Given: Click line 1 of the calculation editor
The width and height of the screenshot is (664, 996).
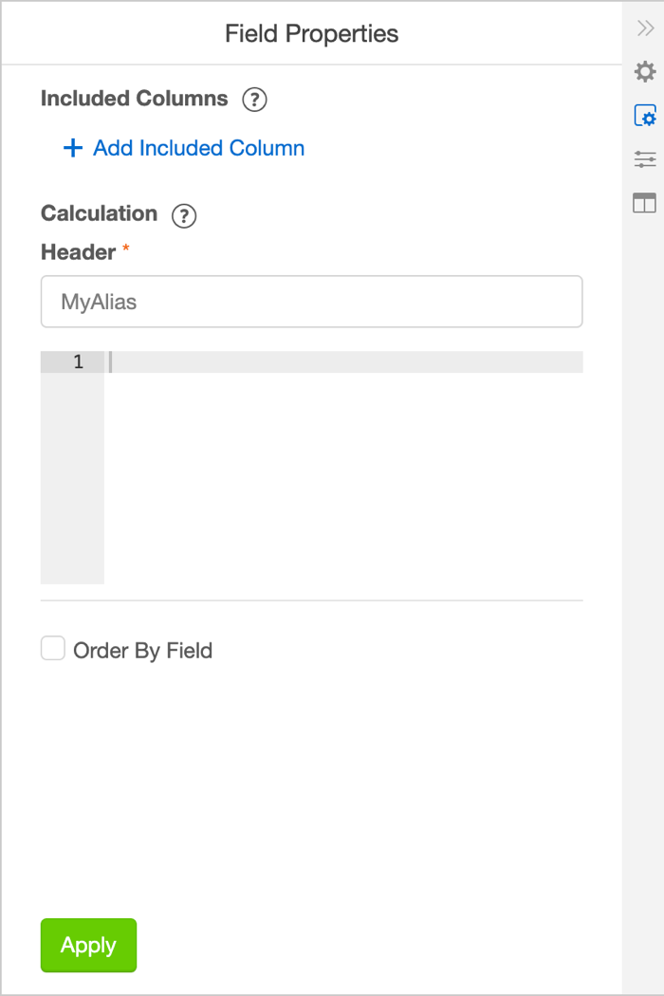Looking at the screenshot, I should pyautogui.click(x=341, y=362).
